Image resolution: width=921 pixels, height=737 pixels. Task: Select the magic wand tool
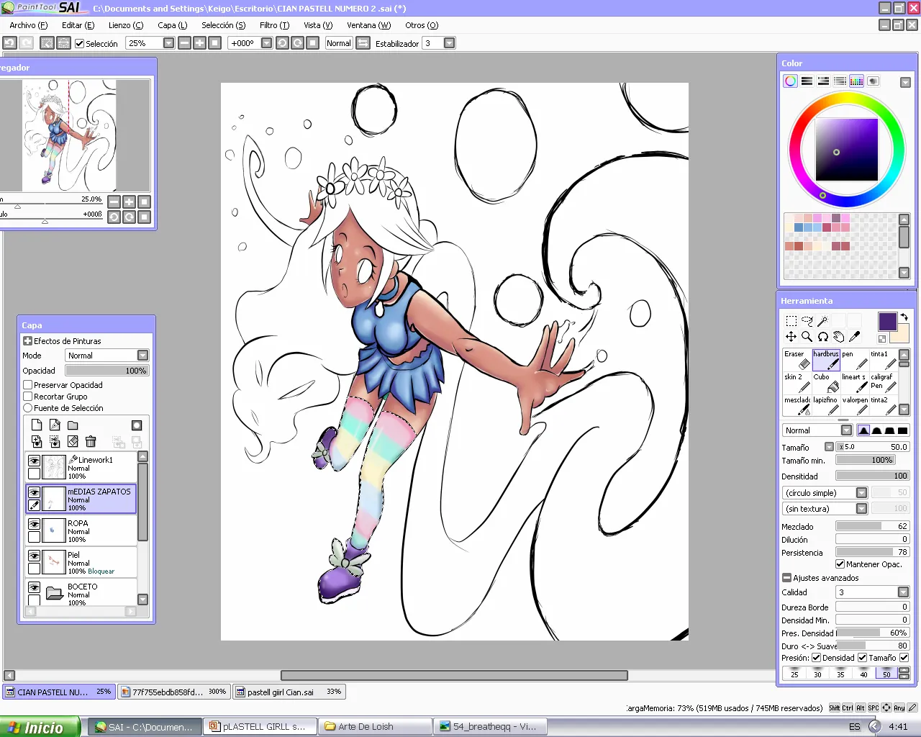(x=822, y=321)
